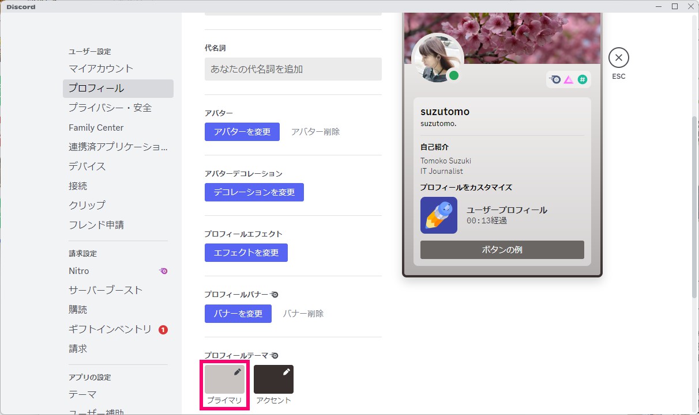Click the pink HypeSquad triangle badge
This screenshot has height=415, width=699.
[569, 79]
